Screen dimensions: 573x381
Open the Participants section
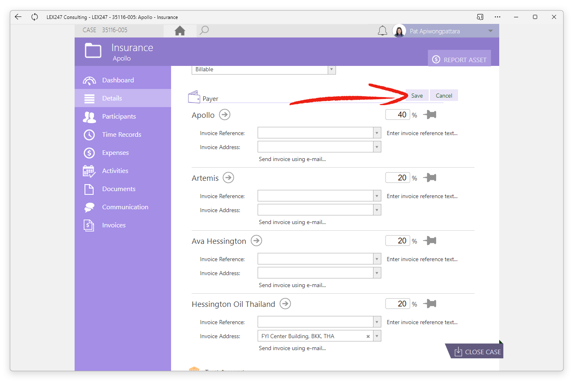pos(123,116)
